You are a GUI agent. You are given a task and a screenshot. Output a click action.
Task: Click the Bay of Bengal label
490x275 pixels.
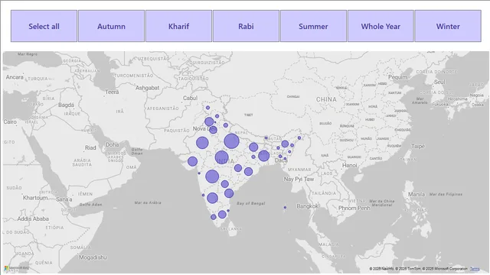click(250, 203)
